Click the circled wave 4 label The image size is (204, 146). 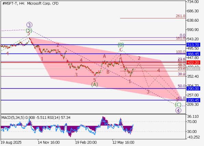pyautogui.click(x=178, y=111)
